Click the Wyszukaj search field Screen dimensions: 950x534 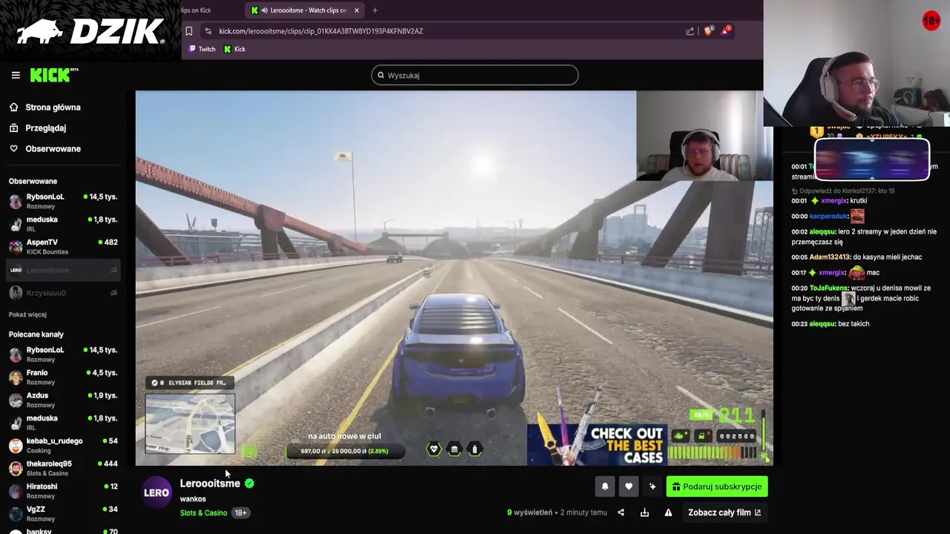[474, 75]
